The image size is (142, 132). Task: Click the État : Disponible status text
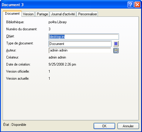pyautogui.click(x=15, y=125)
